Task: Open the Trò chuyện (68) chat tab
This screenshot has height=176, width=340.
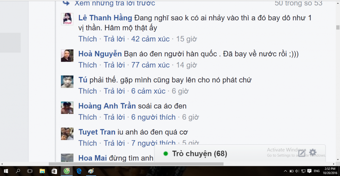Action: click(200, 154)
